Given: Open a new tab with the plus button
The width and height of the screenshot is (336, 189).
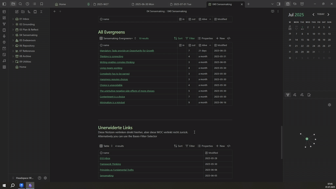Looking at the screenshot, I should pyautogui.click(x=248, y=4).
